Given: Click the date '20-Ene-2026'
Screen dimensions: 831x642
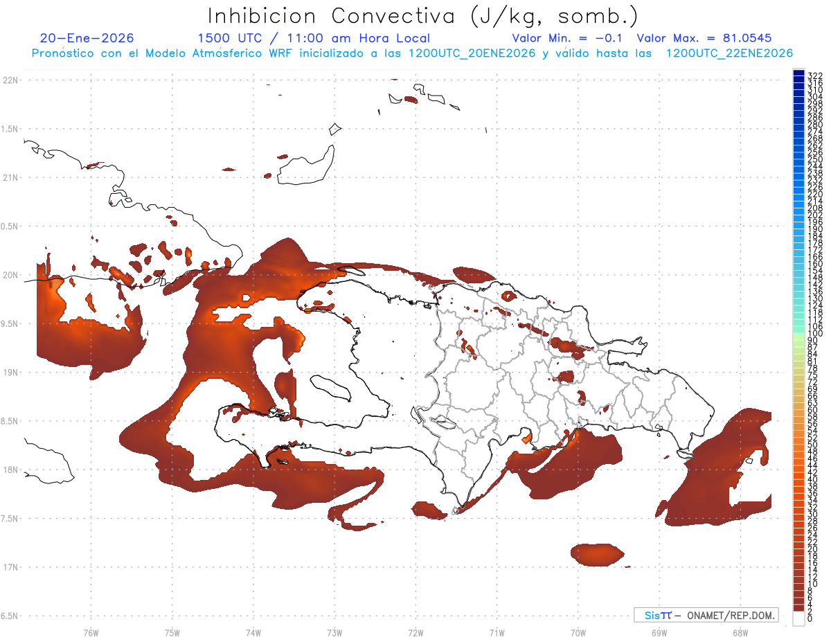Looking at the screenshot, I should pyautogui.click(x=87, y=38).
